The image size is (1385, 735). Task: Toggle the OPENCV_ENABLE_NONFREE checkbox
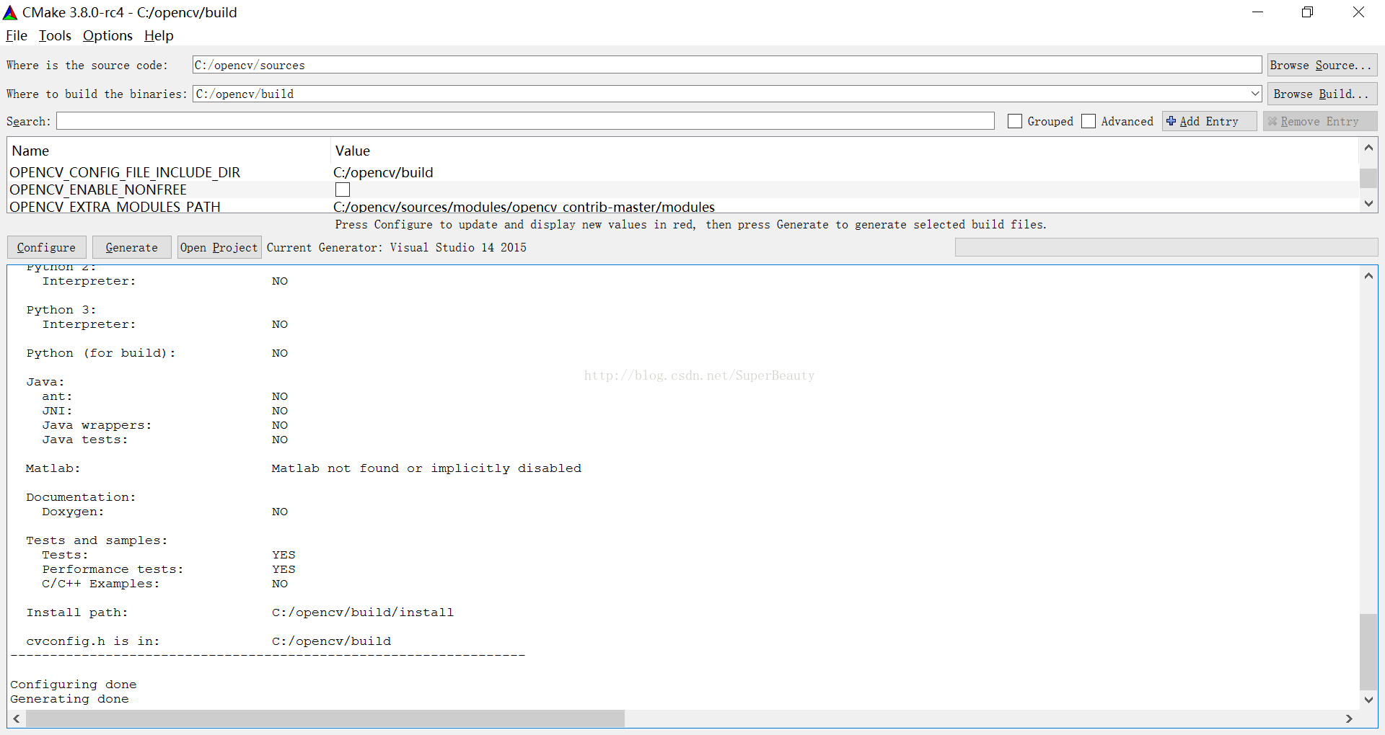[x=343, y=190]
